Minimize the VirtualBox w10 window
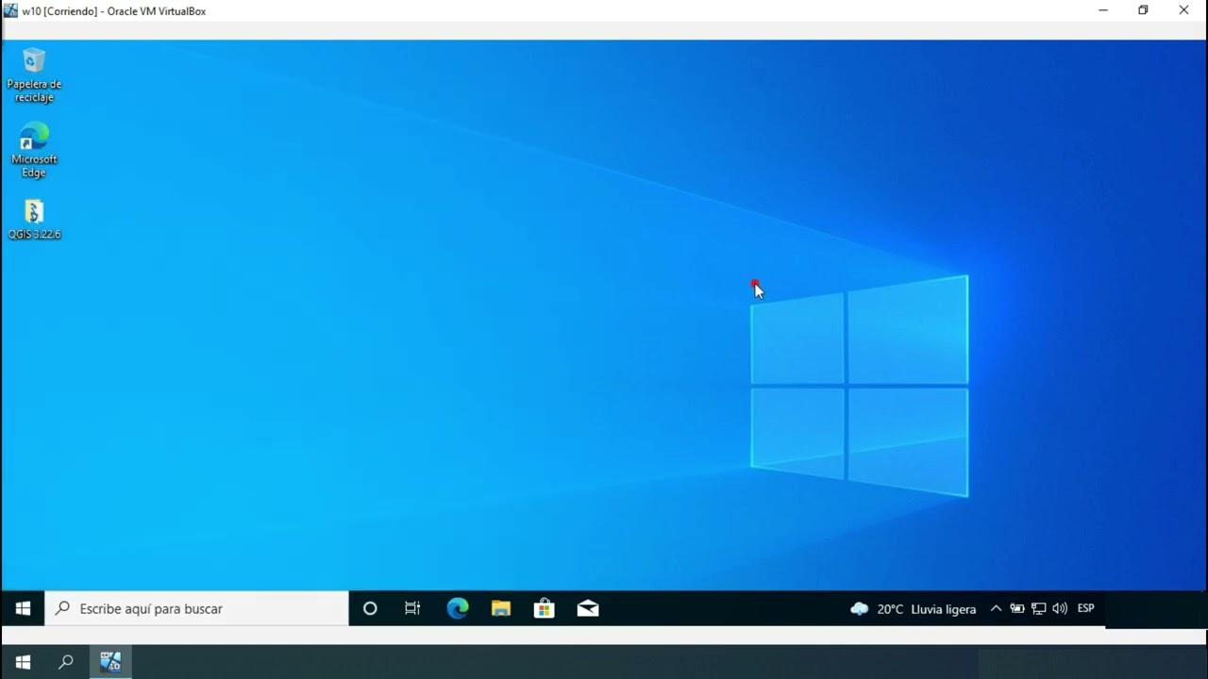This screenshot has height=679, width=1208. (x=1103, y=10)
